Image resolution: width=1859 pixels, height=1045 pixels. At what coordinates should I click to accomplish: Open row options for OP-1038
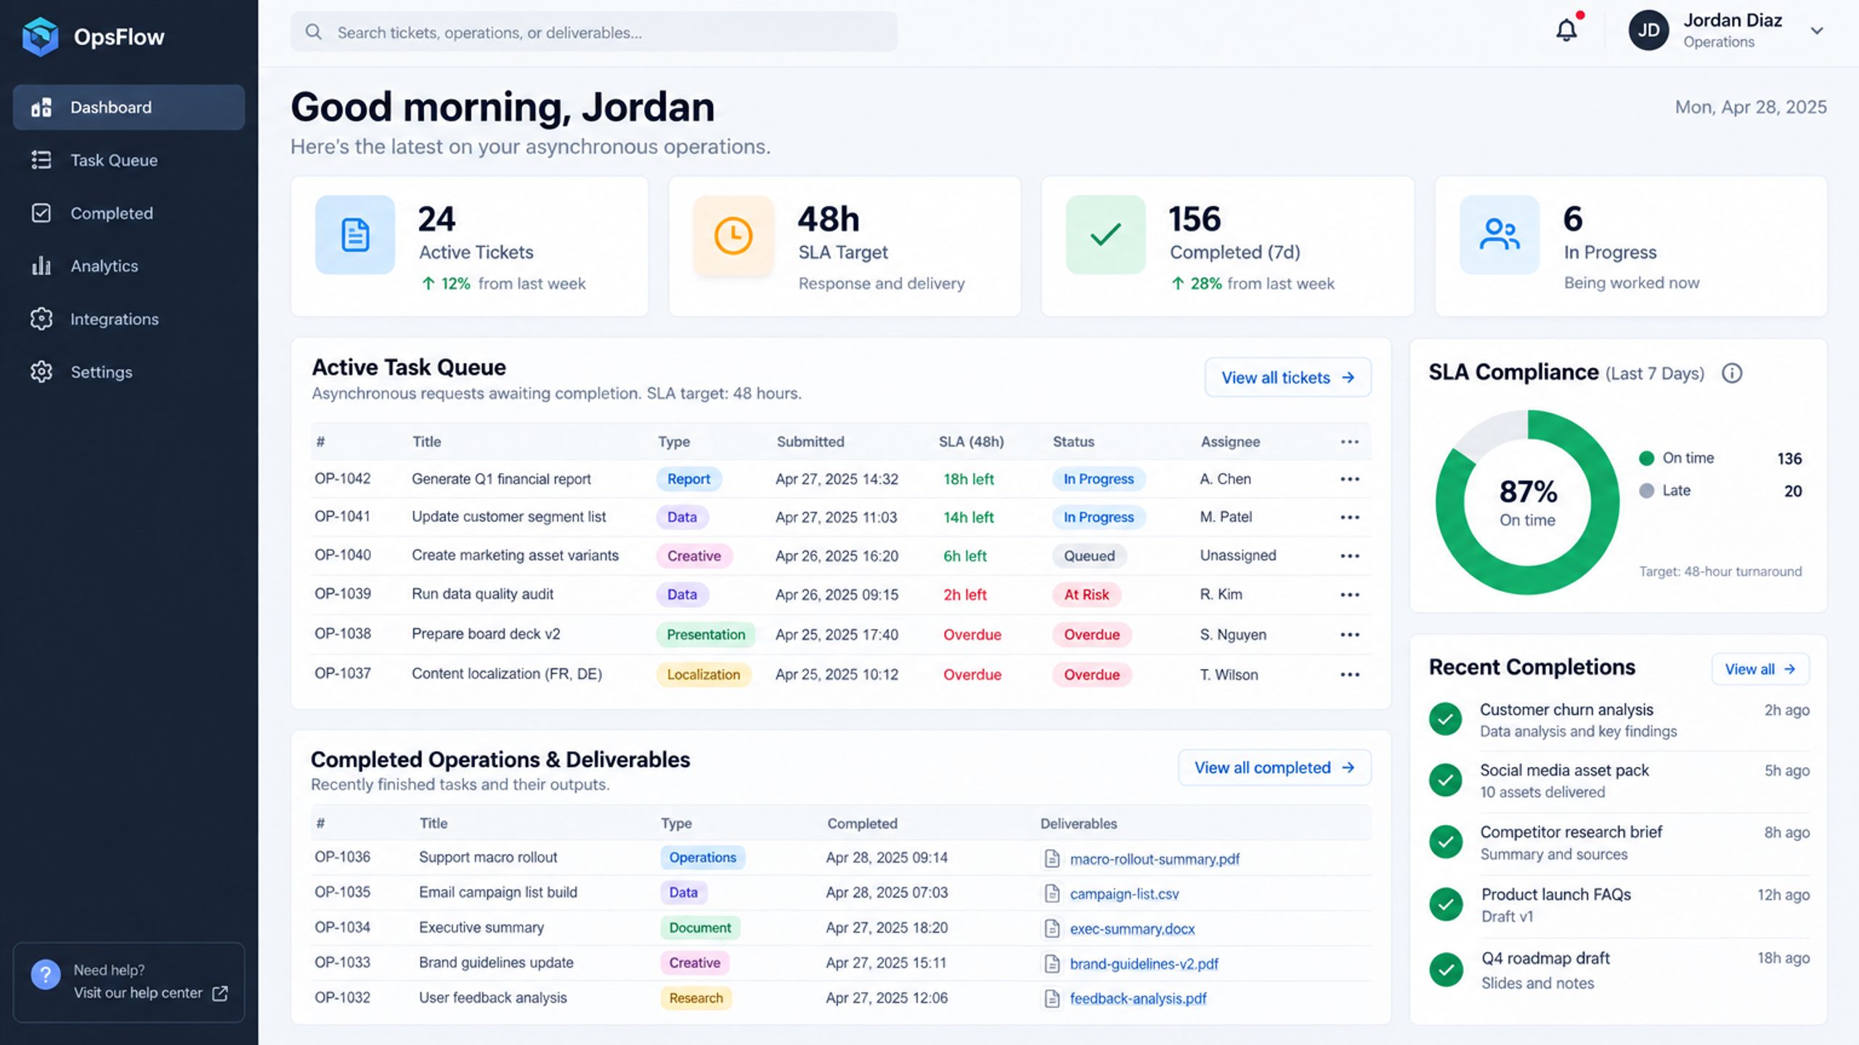(1350, 634)
